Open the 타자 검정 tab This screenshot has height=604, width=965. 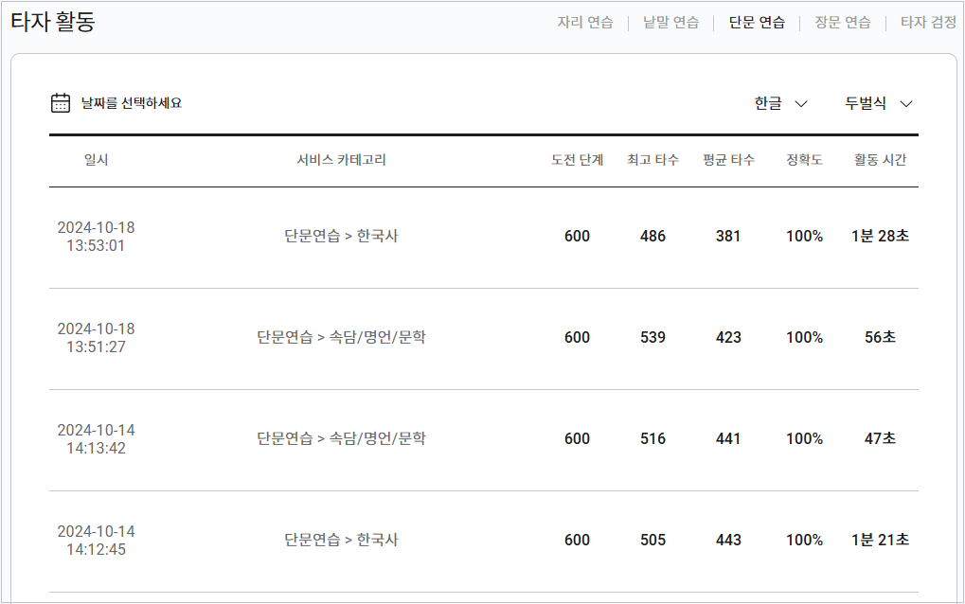tap(928, 23)
